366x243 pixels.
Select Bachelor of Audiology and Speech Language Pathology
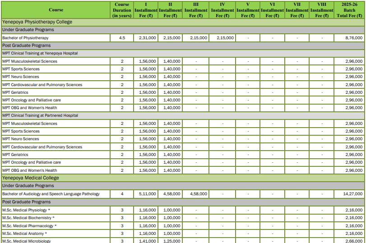(51, 194)
